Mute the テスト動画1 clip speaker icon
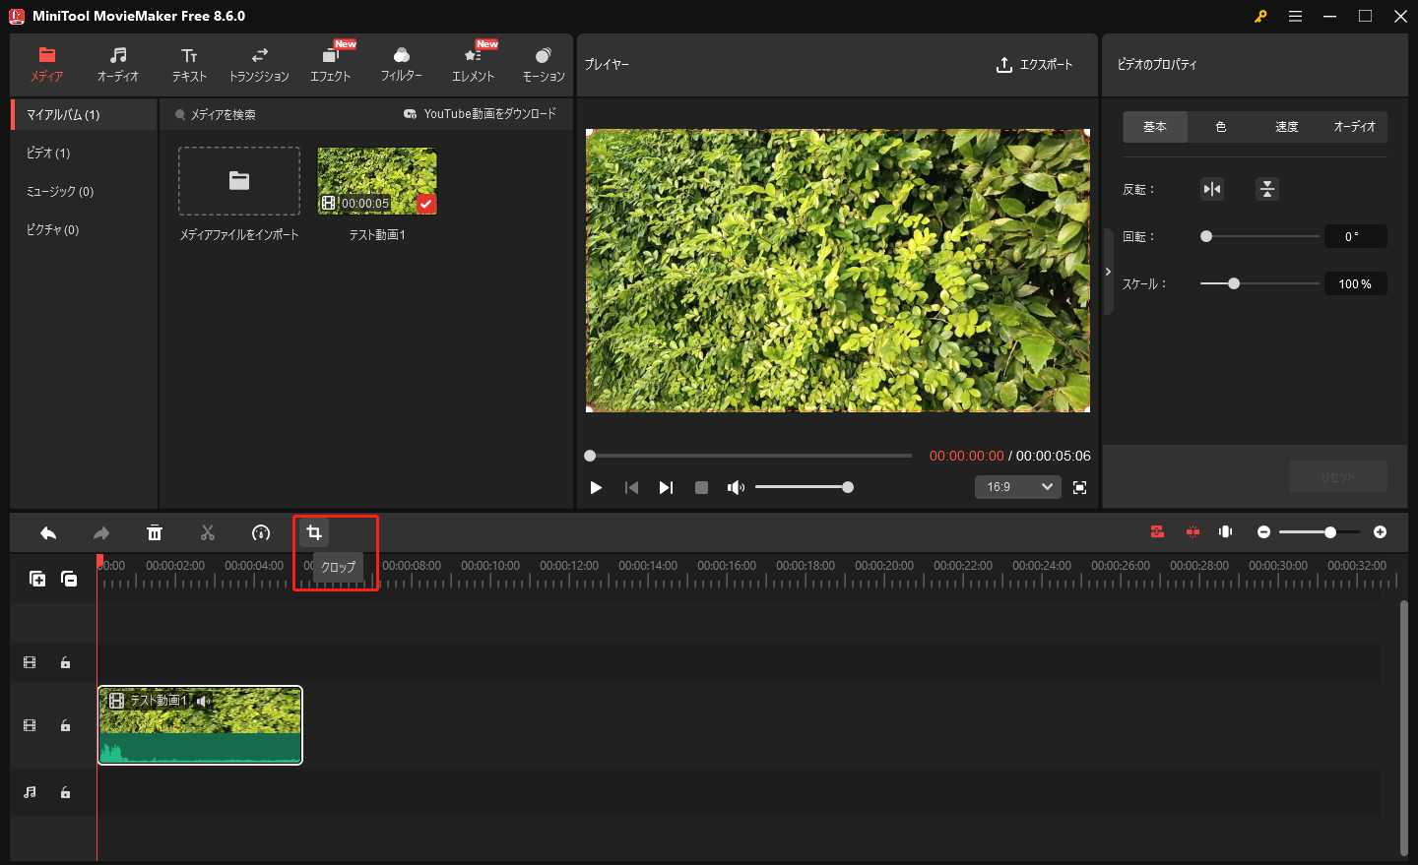This screenshot has width=1418, height=865. (203, 701)
